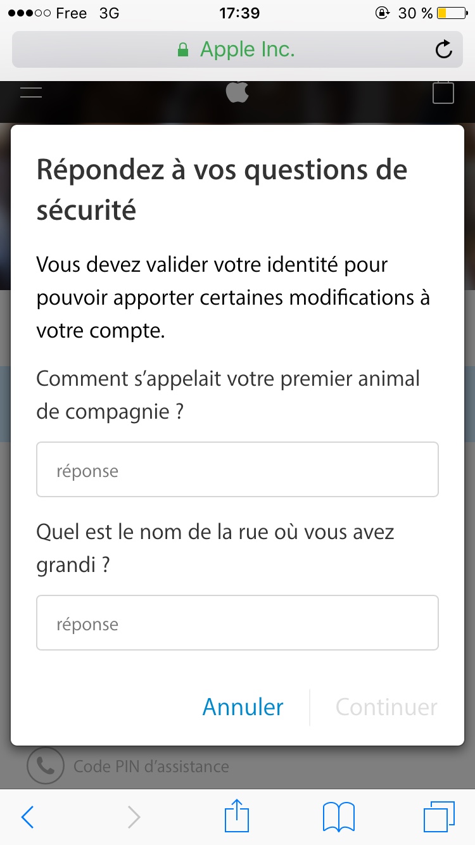Tap the Safari reload page icon
The image size is (475, 845).
(x=444, y=49)
